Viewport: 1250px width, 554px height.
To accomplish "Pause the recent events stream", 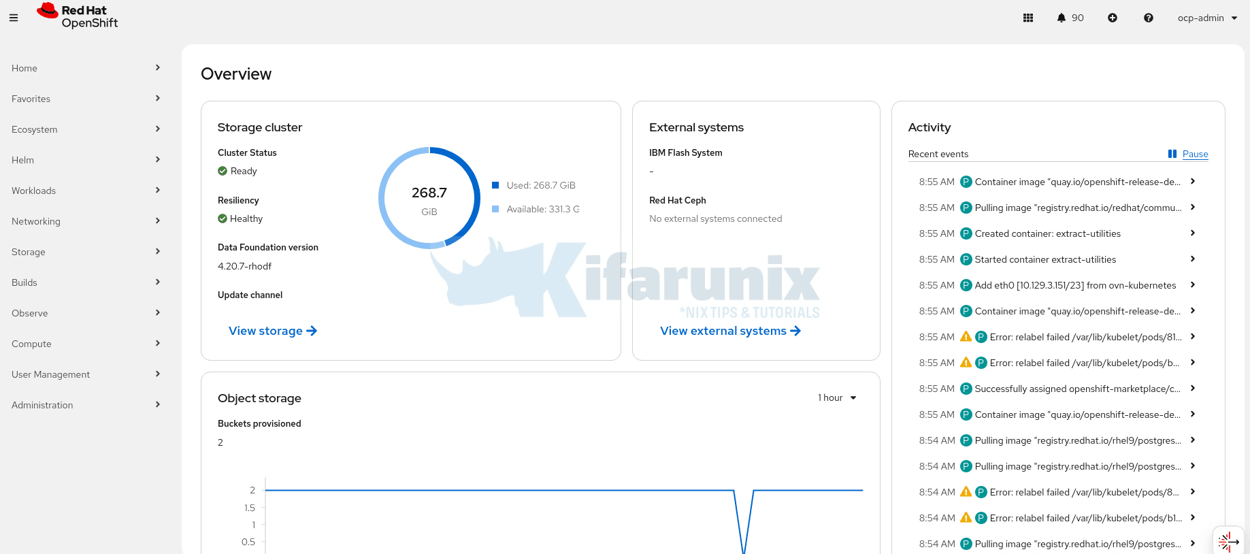I will pos(1188,154).
